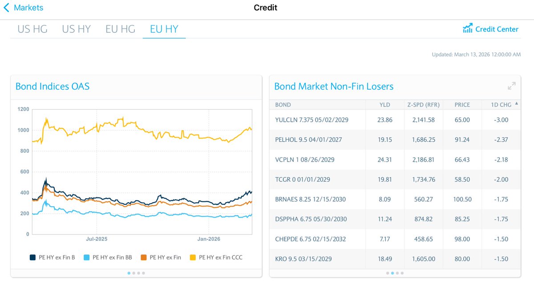
Task: Go to first page dot of Non-Fin Losers
Action: (x=388, y=273)
